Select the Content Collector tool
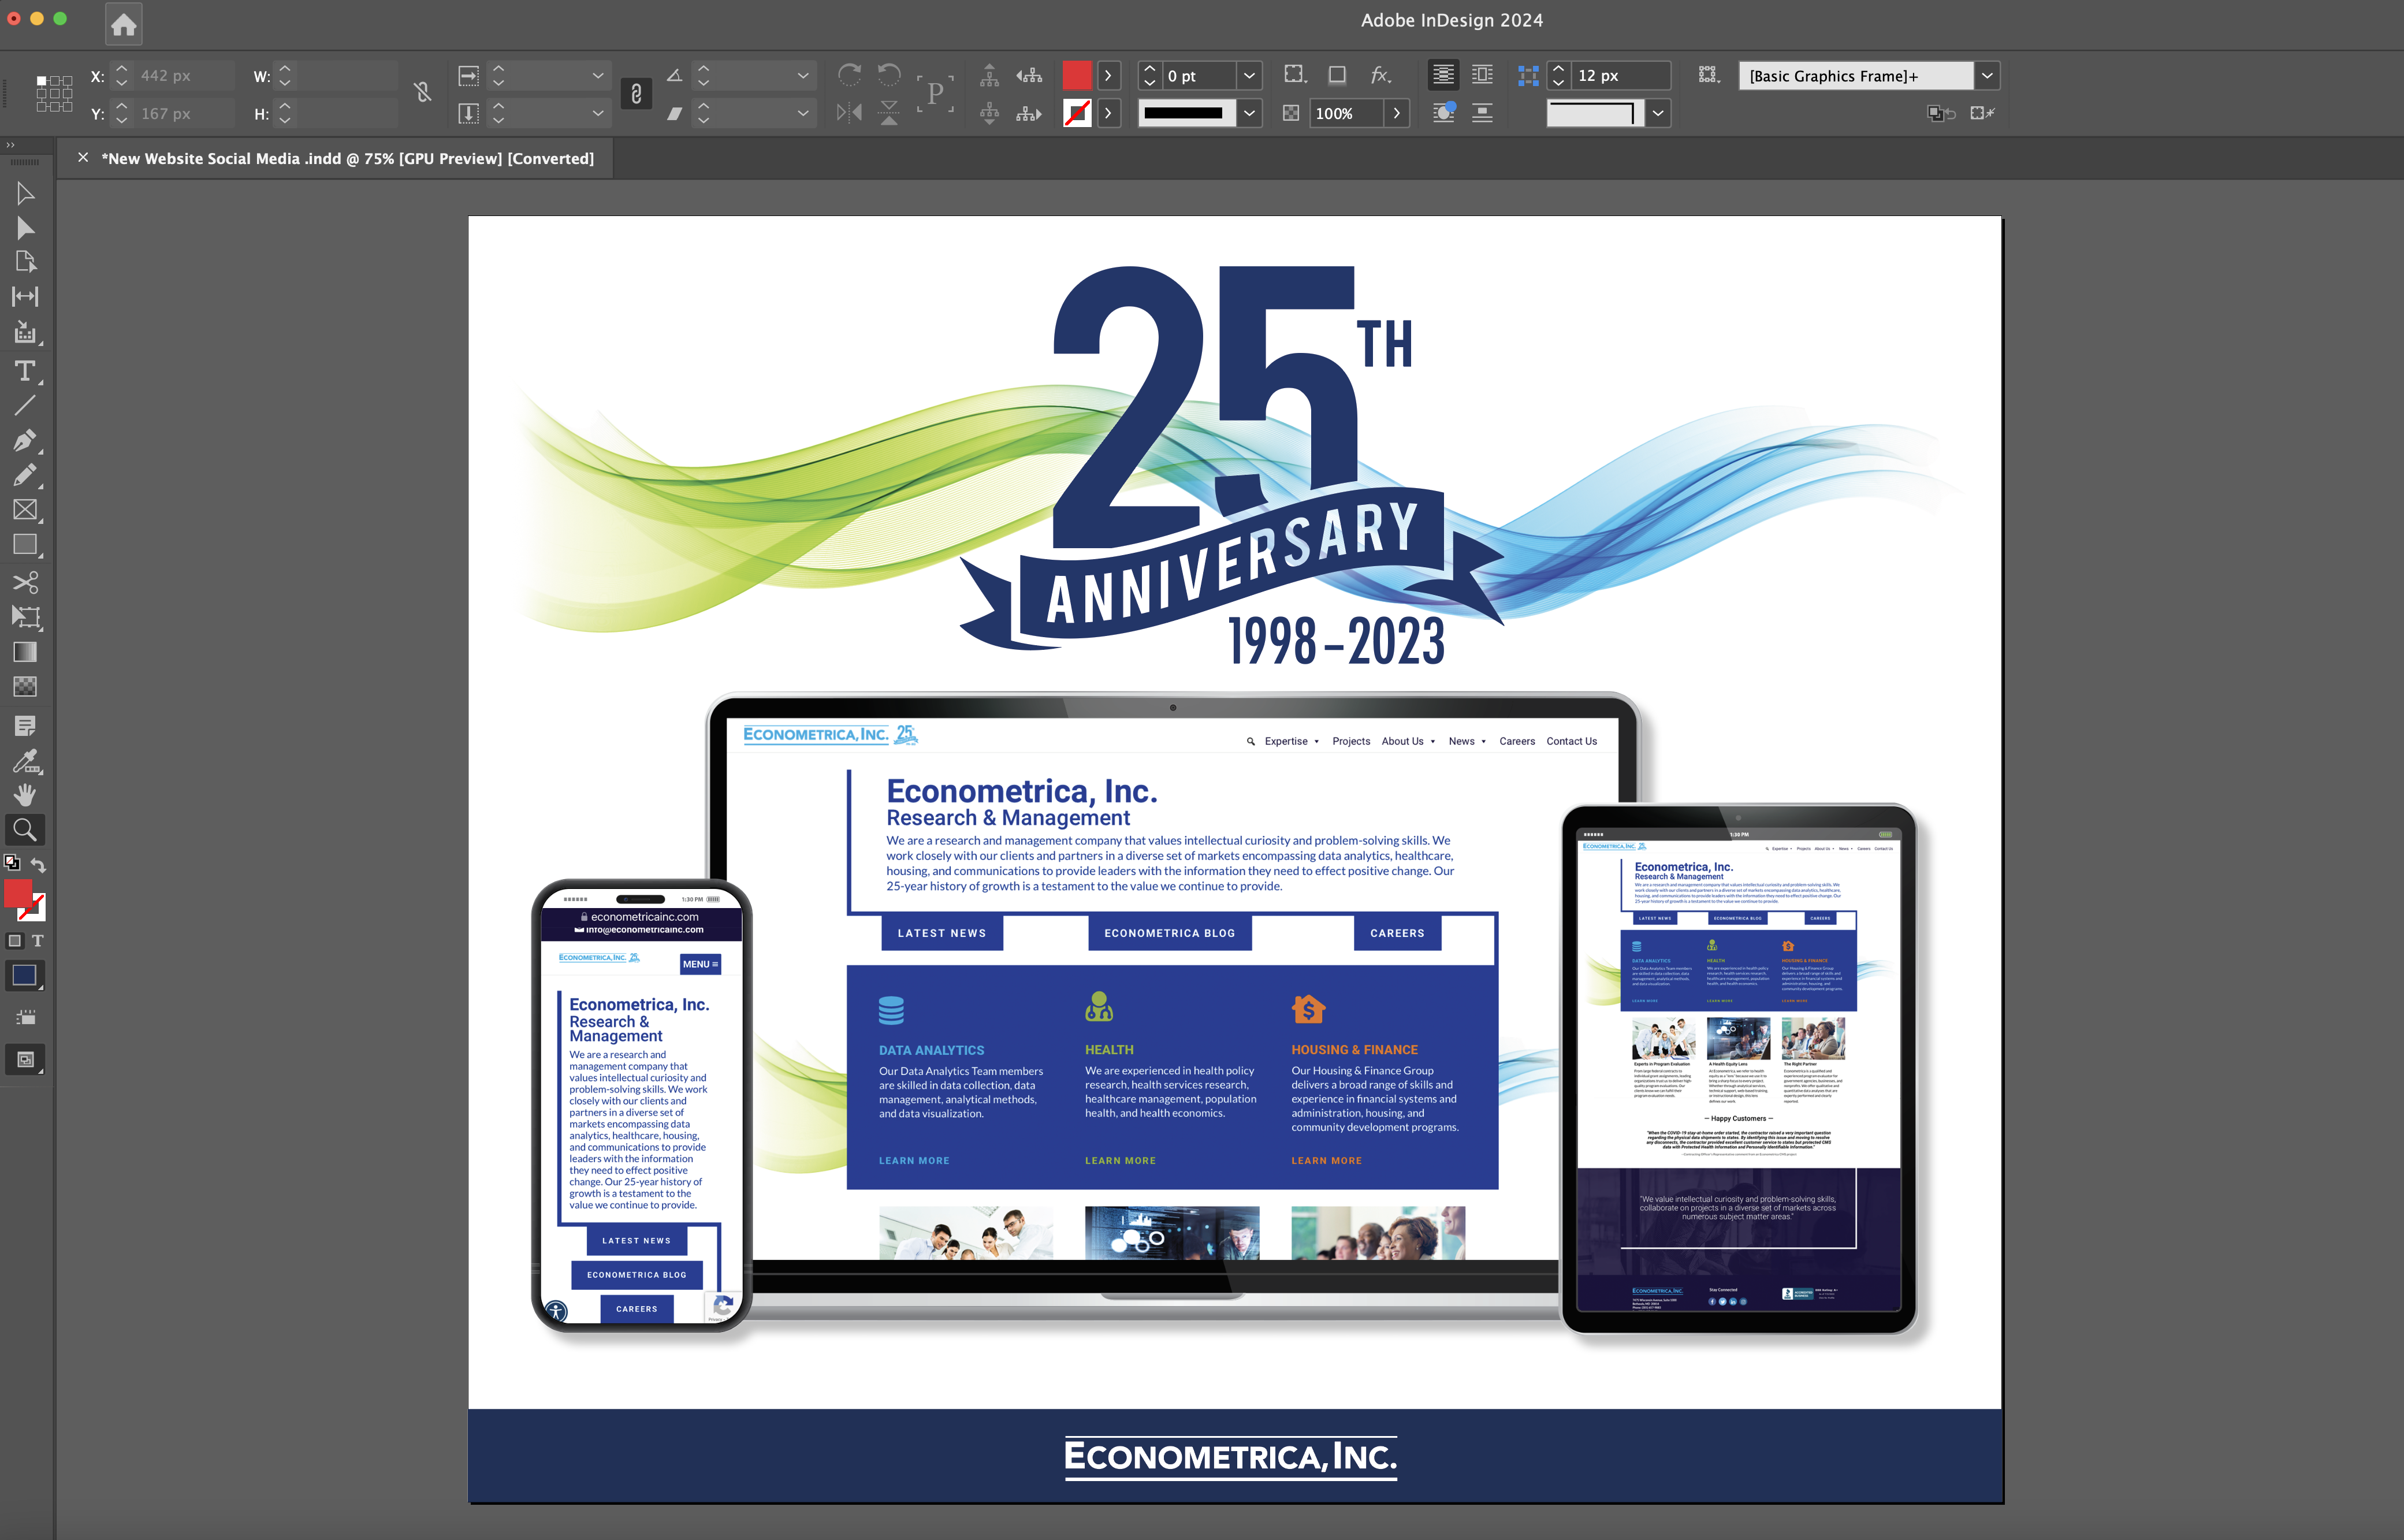Screen dimensions: 2404x1540 pyautogui.click(x=25, y=333)
